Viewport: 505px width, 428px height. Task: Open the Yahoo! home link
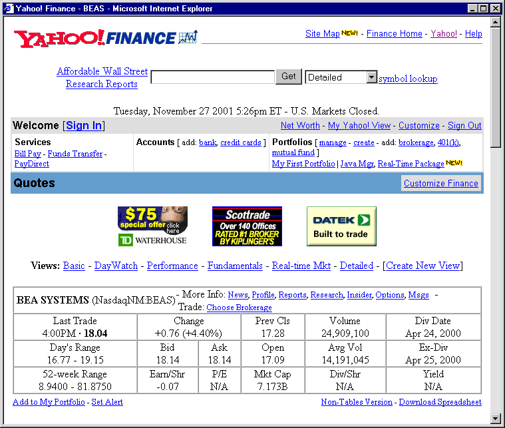[444, 33]
